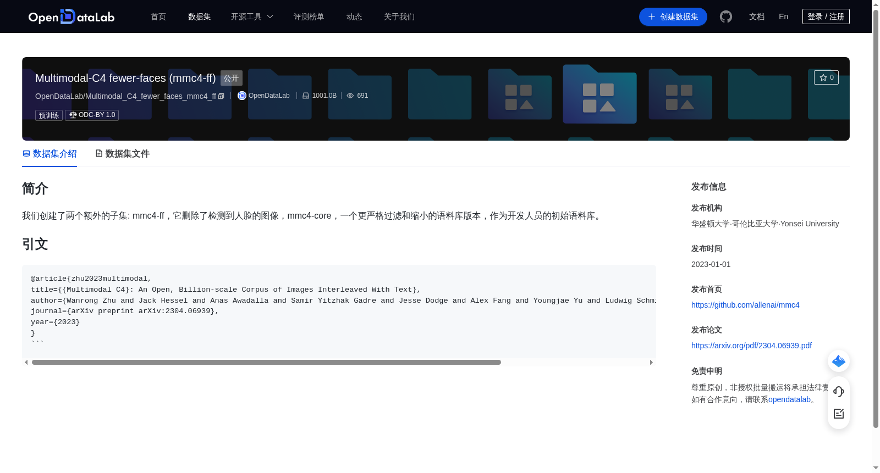Open 动态 in the navigation bar

(354, 16)
